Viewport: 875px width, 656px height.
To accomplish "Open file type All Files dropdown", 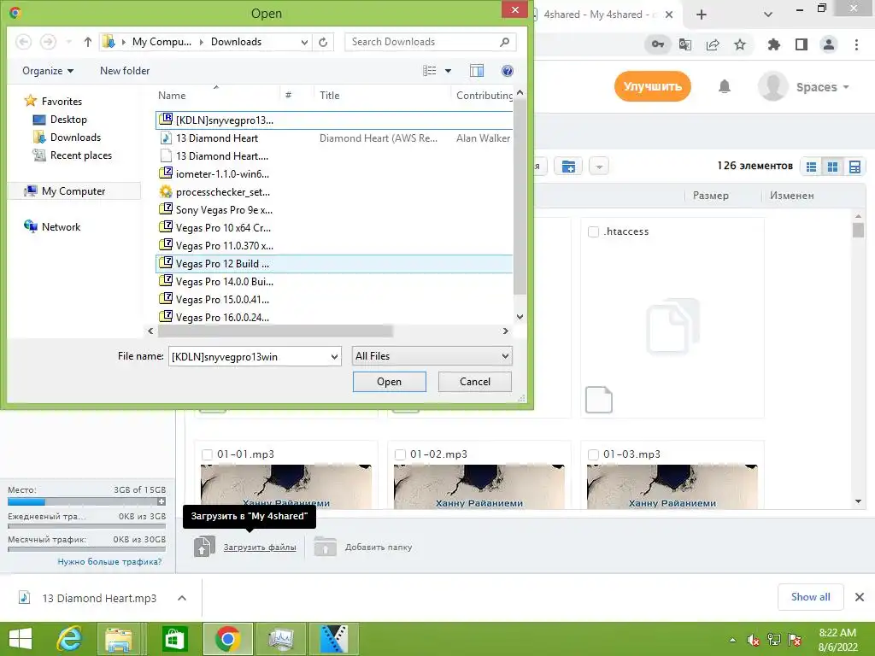I will [432, 356].
